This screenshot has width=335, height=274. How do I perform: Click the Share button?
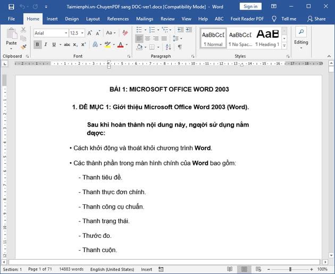(x=316, y=19)
